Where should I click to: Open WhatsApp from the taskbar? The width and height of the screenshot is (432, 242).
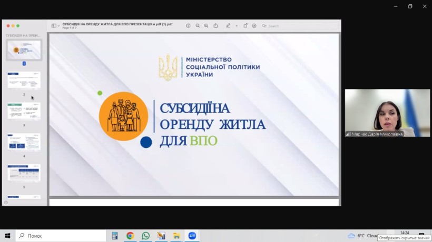[146, 236]
